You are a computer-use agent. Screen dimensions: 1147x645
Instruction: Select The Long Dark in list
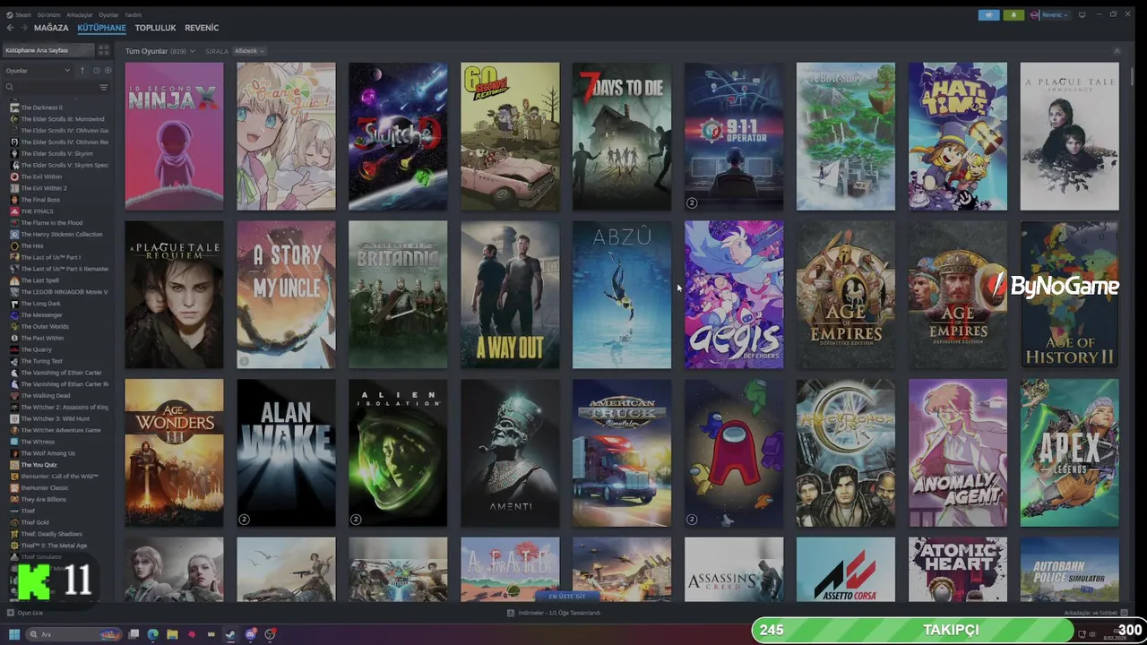tap(41, 304)
